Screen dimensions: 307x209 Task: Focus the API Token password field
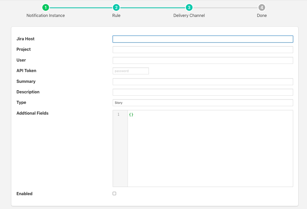tap(131, 71)
